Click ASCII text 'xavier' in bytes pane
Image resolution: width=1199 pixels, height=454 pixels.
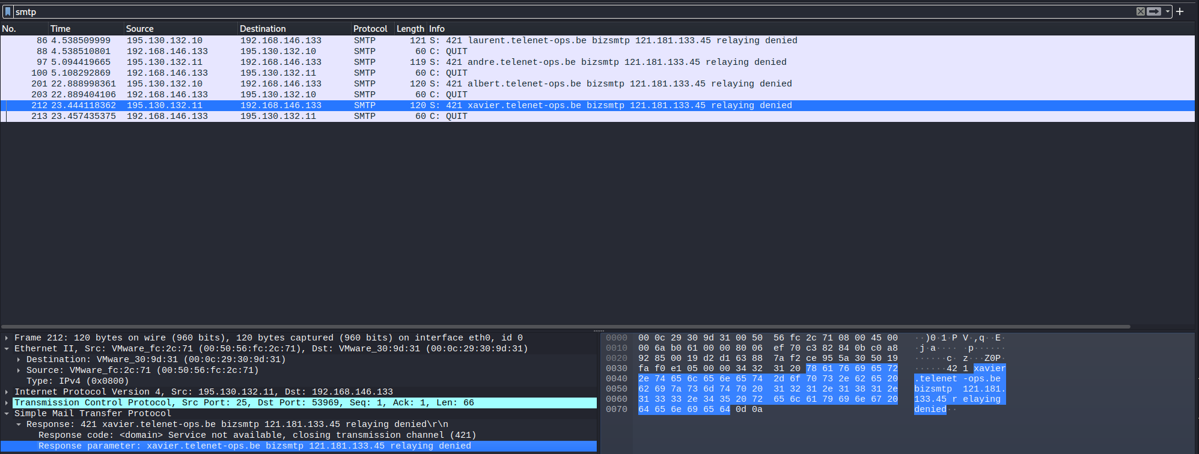(990, 369)
